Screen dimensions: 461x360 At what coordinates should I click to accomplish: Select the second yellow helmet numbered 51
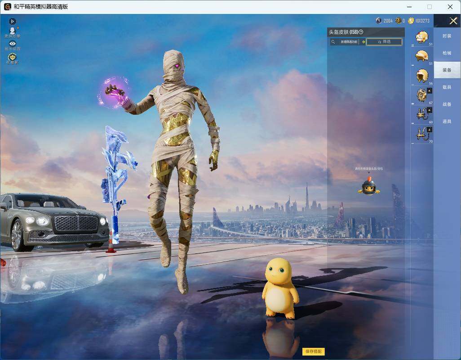pyautogui.click(x=422, y=56)
